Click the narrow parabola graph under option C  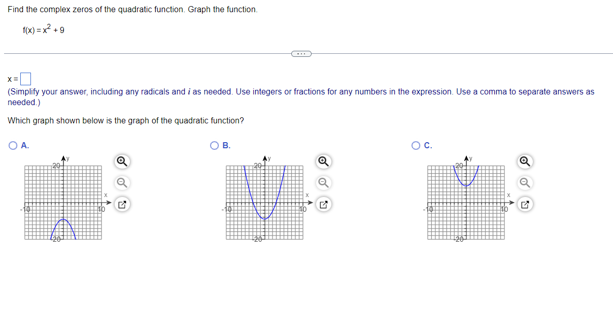click(x=466, y=202)
